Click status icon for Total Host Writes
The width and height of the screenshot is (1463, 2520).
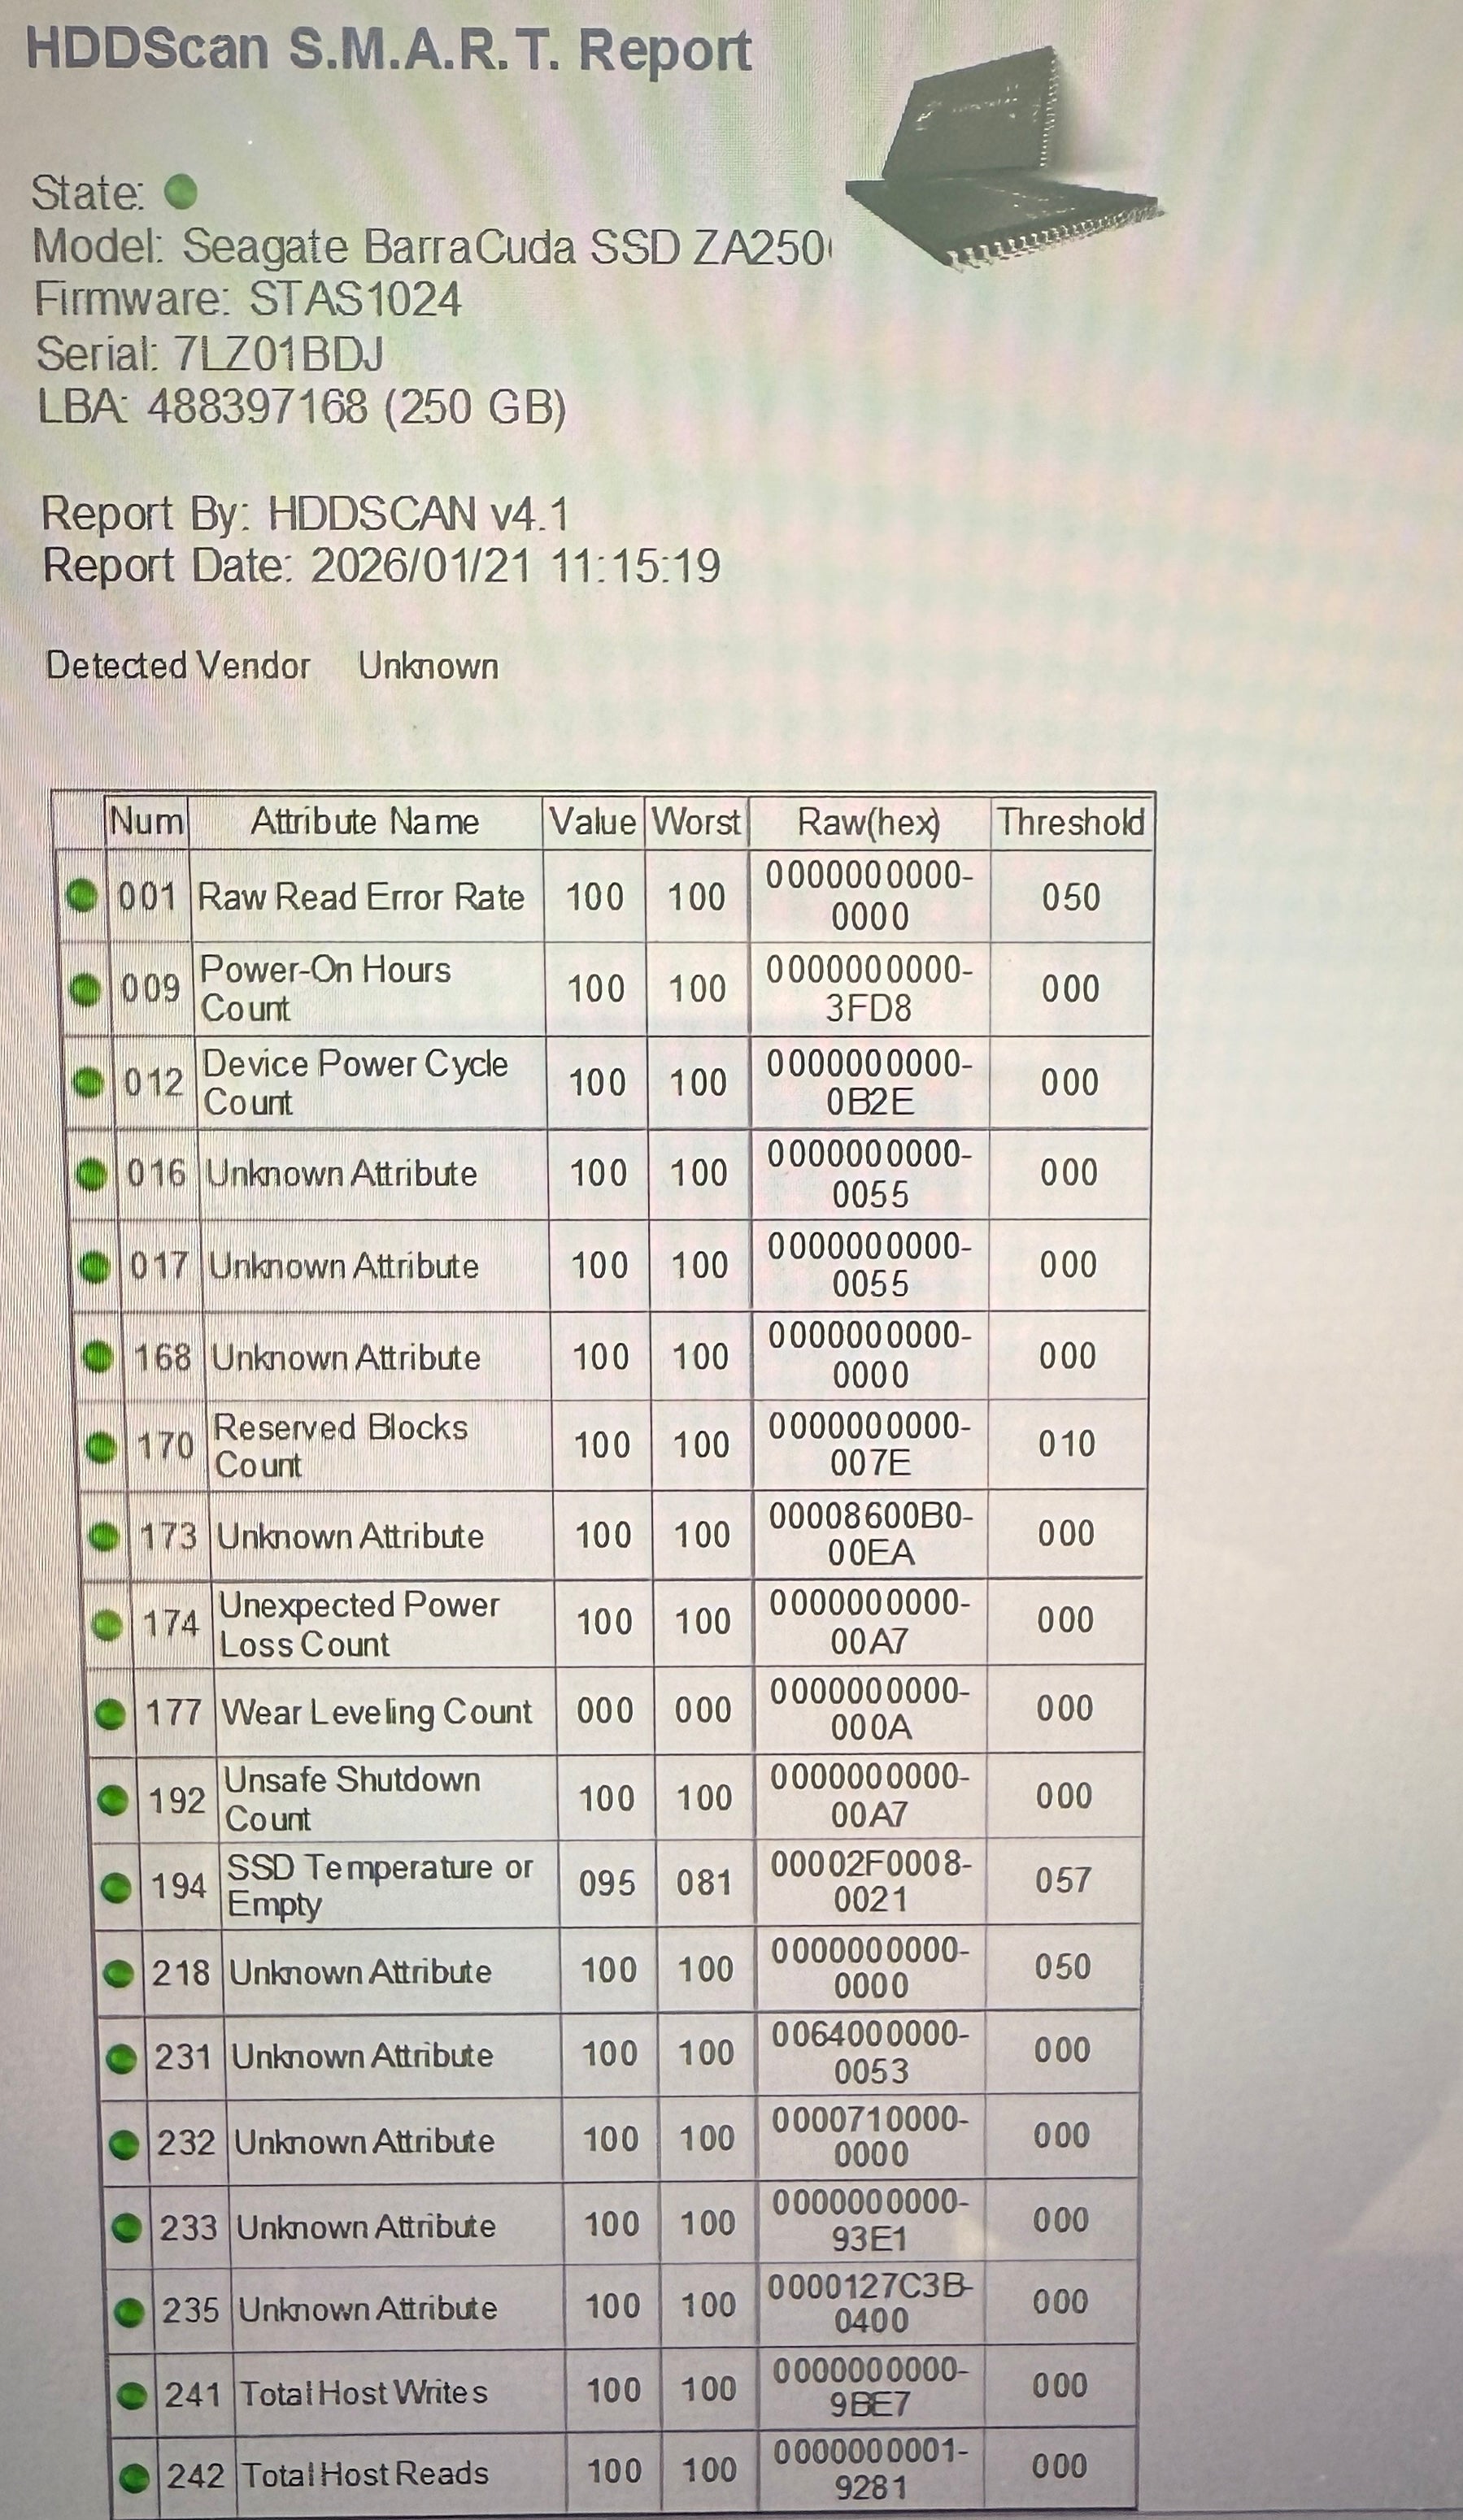(131, 2396)
